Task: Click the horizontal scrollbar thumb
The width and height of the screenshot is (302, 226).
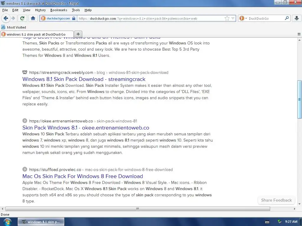Action: point(138,209)
